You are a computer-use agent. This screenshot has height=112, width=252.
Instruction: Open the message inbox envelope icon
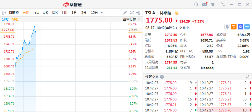204,4
